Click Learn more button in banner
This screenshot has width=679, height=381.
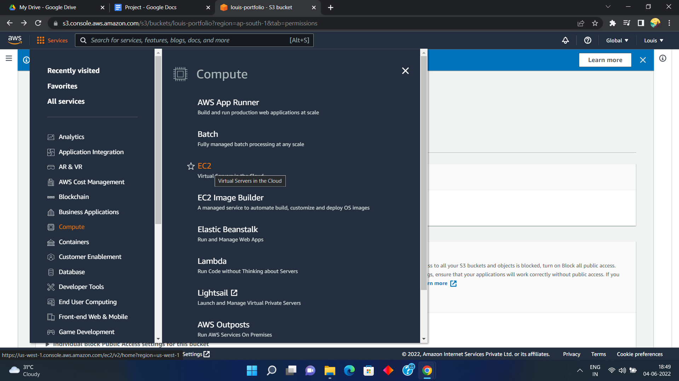pyautogui.click(x=604, y=60)
